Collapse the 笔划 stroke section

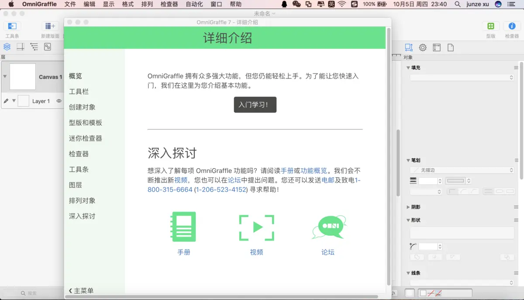click(x=408, y=160)
